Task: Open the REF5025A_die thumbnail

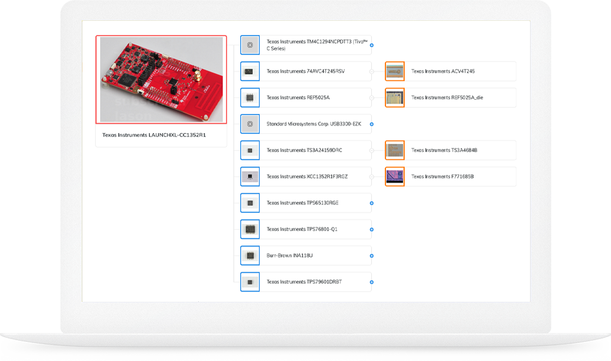Action: click(x=395, y=98)
